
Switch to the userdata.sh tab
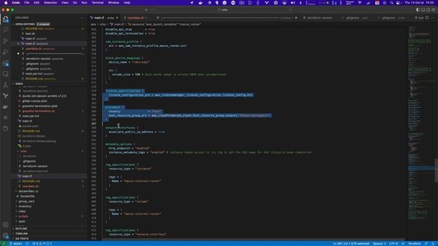coord(136,18)
